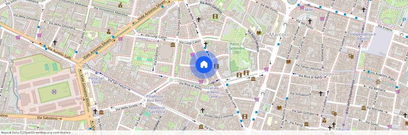Click the museum icon on Via della Grada
Image resolution: width=408 pixels, height=135 pixels.
pos(101,112)
